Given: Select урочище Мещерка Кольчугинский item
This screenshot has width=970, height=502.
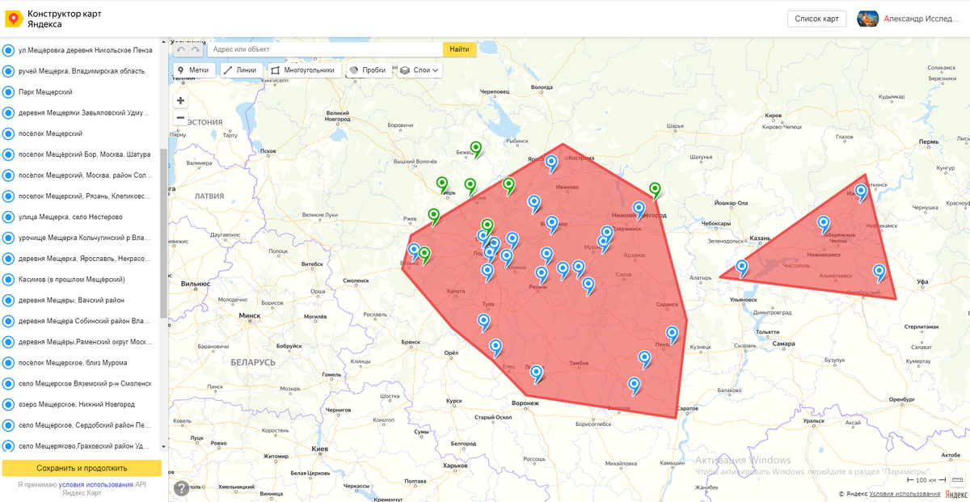Looking at the screenshot, I should coord(78,238).
